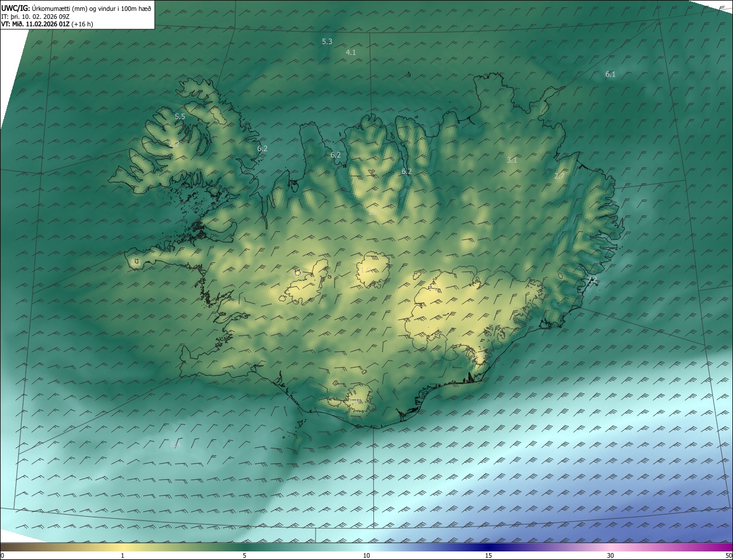Click the 10 tick on the color scale

(x=366, y=555)
